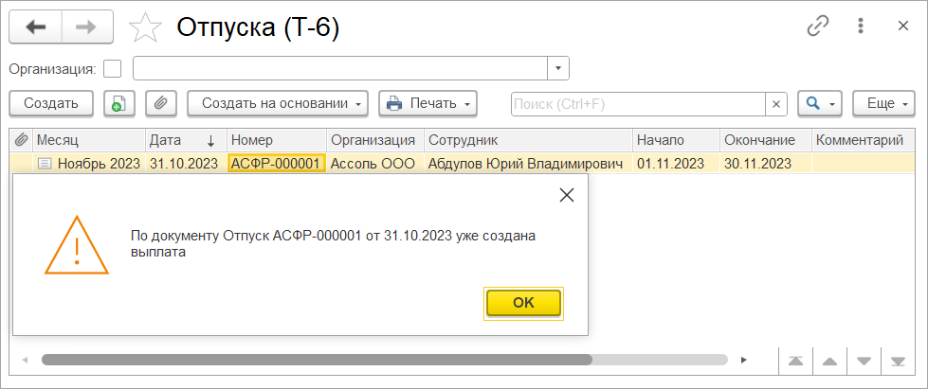Click the forward navigation arrow
This screenshot has height=389, width=928.
coord(87,27)
